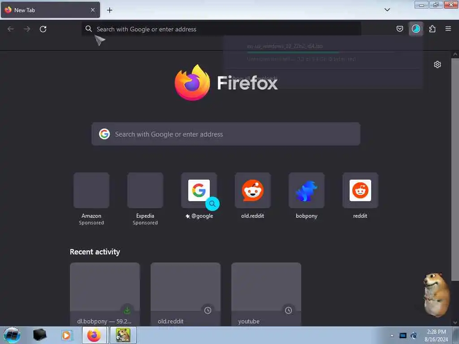Click the tray icon beside the clock
459x344 pixels.
414,335
